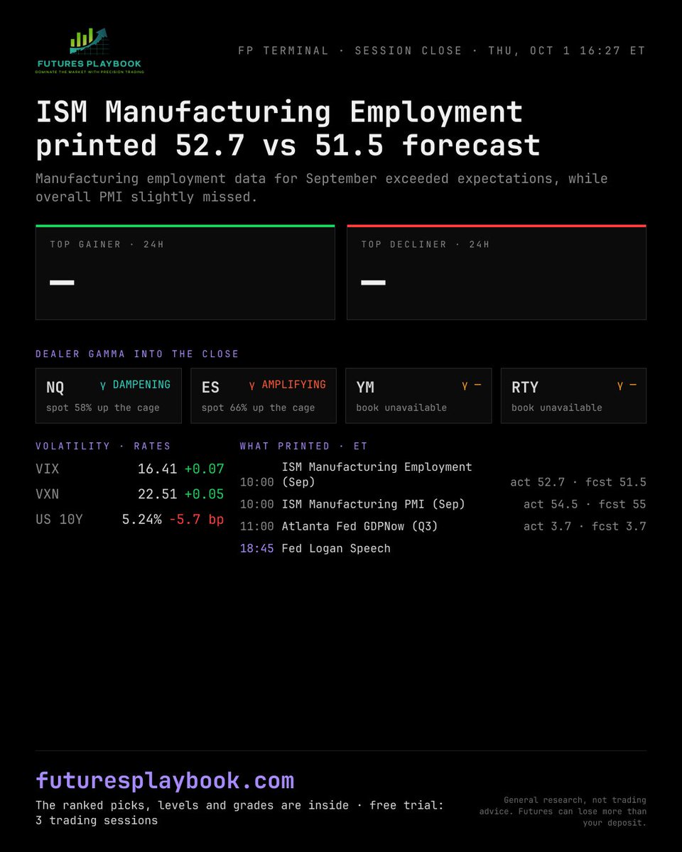Open the ES gamma amplifying card

point(264,395)
